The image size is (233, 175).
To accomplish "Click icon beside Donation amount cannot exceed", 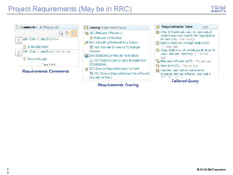I will click(158, 71).
